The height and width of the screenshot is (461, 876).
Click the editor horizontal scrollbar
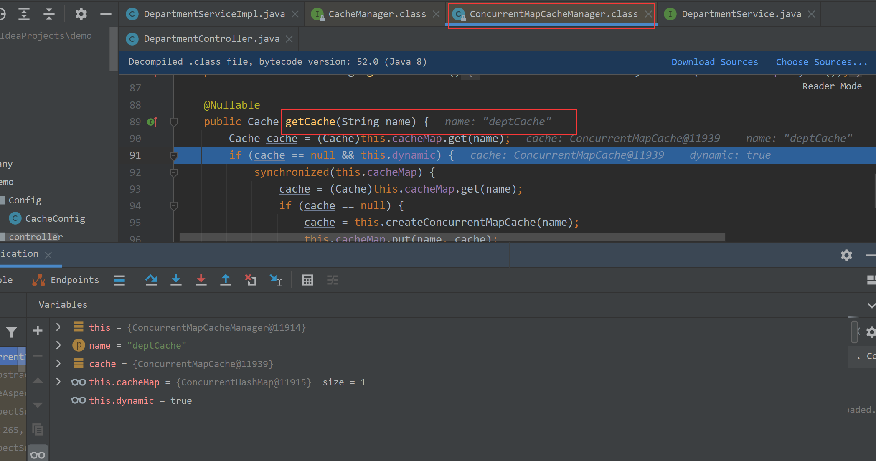point(452,237)
